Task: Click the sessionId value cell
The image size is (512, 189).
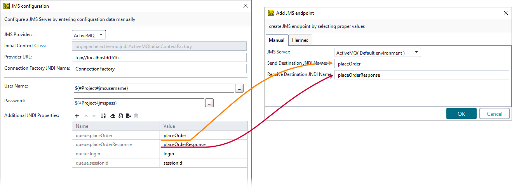Action: point(203,163)
